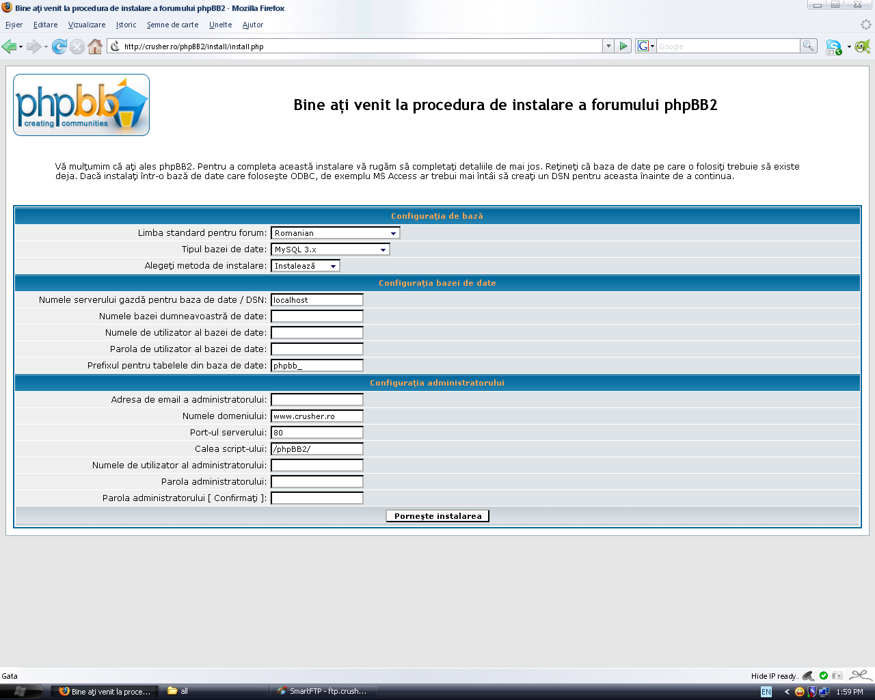Open the Vizualizare menu
The height and width of the screenshot is (700, 875).
point(87,25)
